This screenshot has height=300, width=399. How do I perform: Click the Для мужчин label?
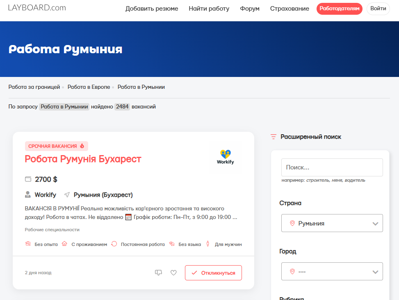pyautogui.click(x=228, y=244)
